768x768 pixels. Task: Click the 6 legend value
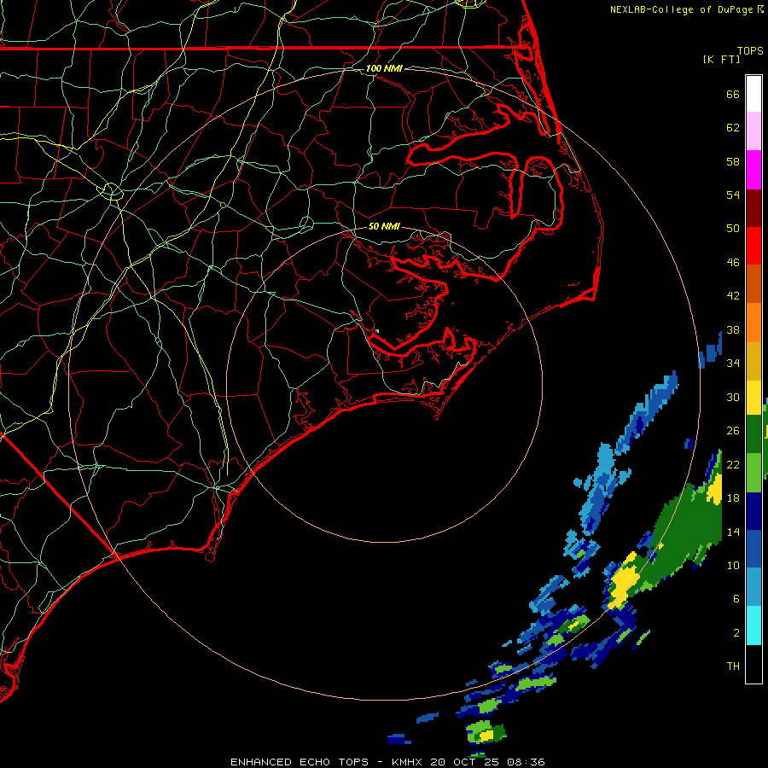[x=736, y=599]
